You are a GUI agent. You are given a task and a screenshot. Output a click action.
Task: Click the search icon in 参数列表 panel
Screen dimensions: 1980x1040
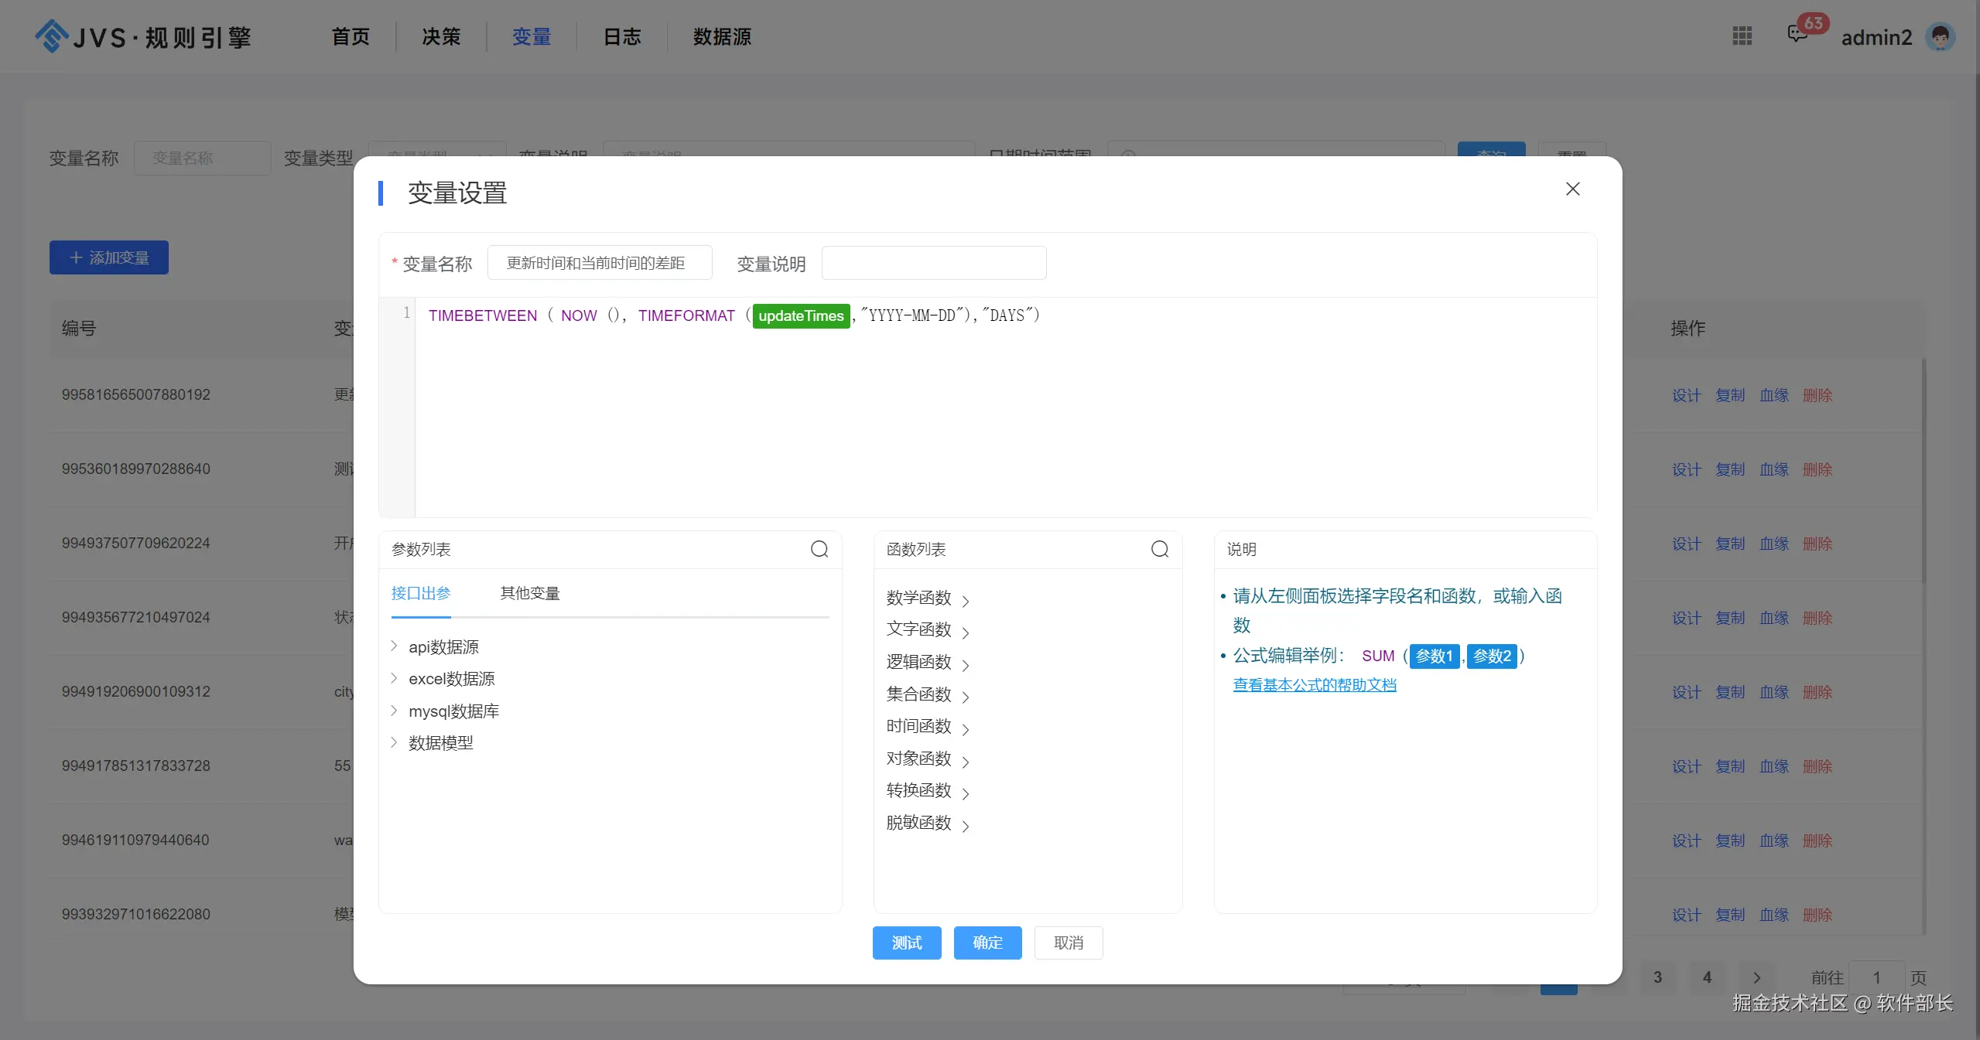coord(819,549)
